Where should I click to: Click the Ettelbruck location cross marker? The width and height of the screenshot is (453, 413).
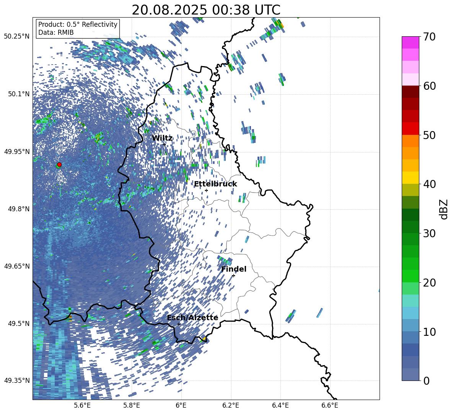tap(206, 190)
